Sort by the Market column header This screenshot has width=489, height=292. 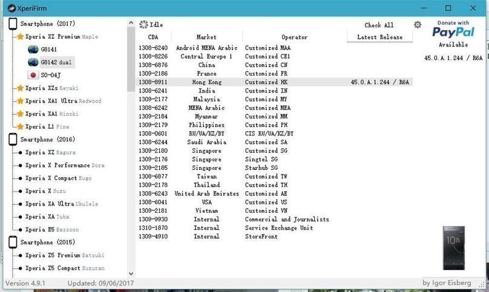(x=206, y=37)
